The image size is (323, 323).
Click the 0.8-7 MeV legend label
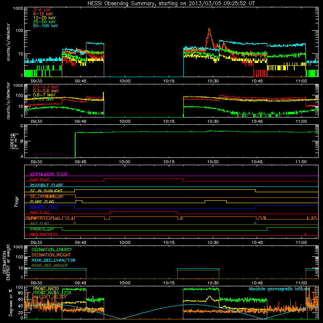click(x=44, y=95)
